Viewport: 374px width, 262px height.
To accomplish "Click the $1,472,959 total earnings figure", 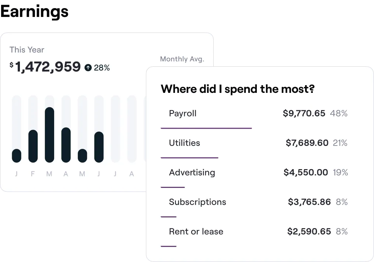I will pos(48,67).
